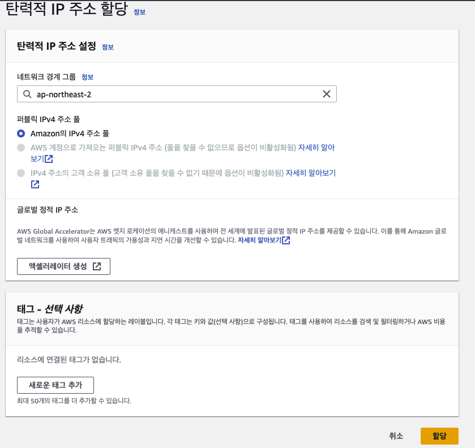Click the orange 할당 button
Viewport: 475px width, 448px height.
(439, 436)
